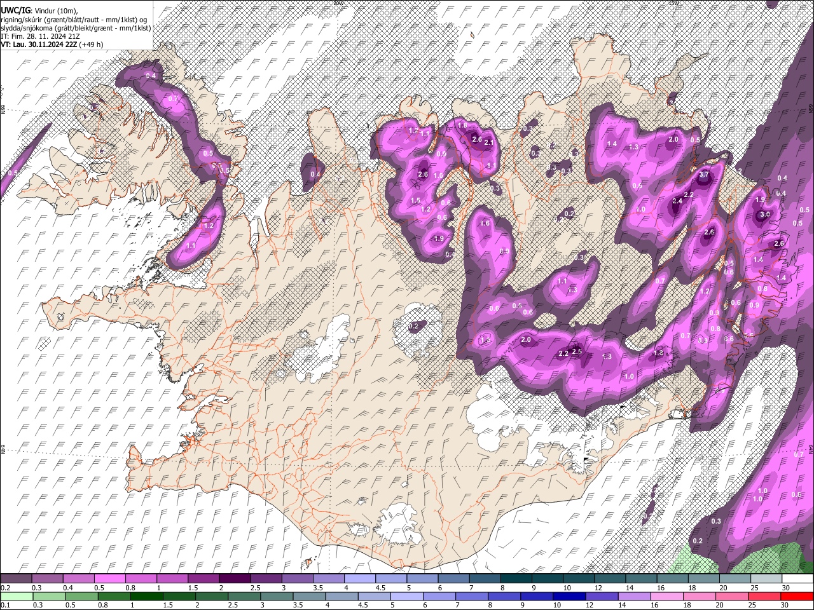Click bottom legend swatch between 5 and 6

pos(407,596)
